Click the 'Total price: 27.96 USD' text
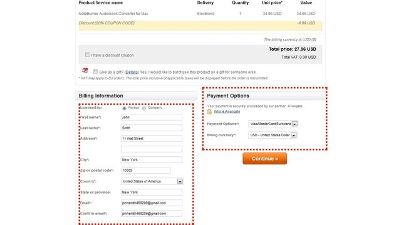401x225 pixels. [x=293, y=49]
